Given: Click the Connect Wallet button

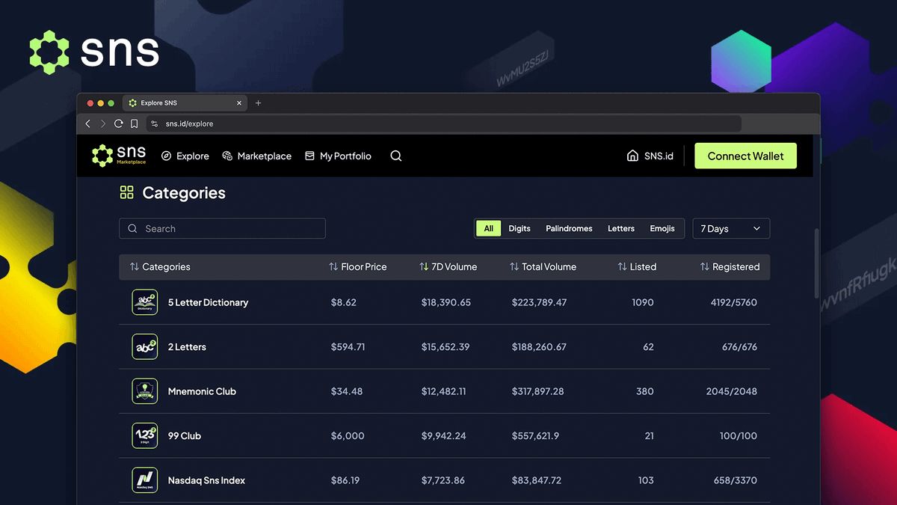Looking at the screenshot, I should coord(745,156).
